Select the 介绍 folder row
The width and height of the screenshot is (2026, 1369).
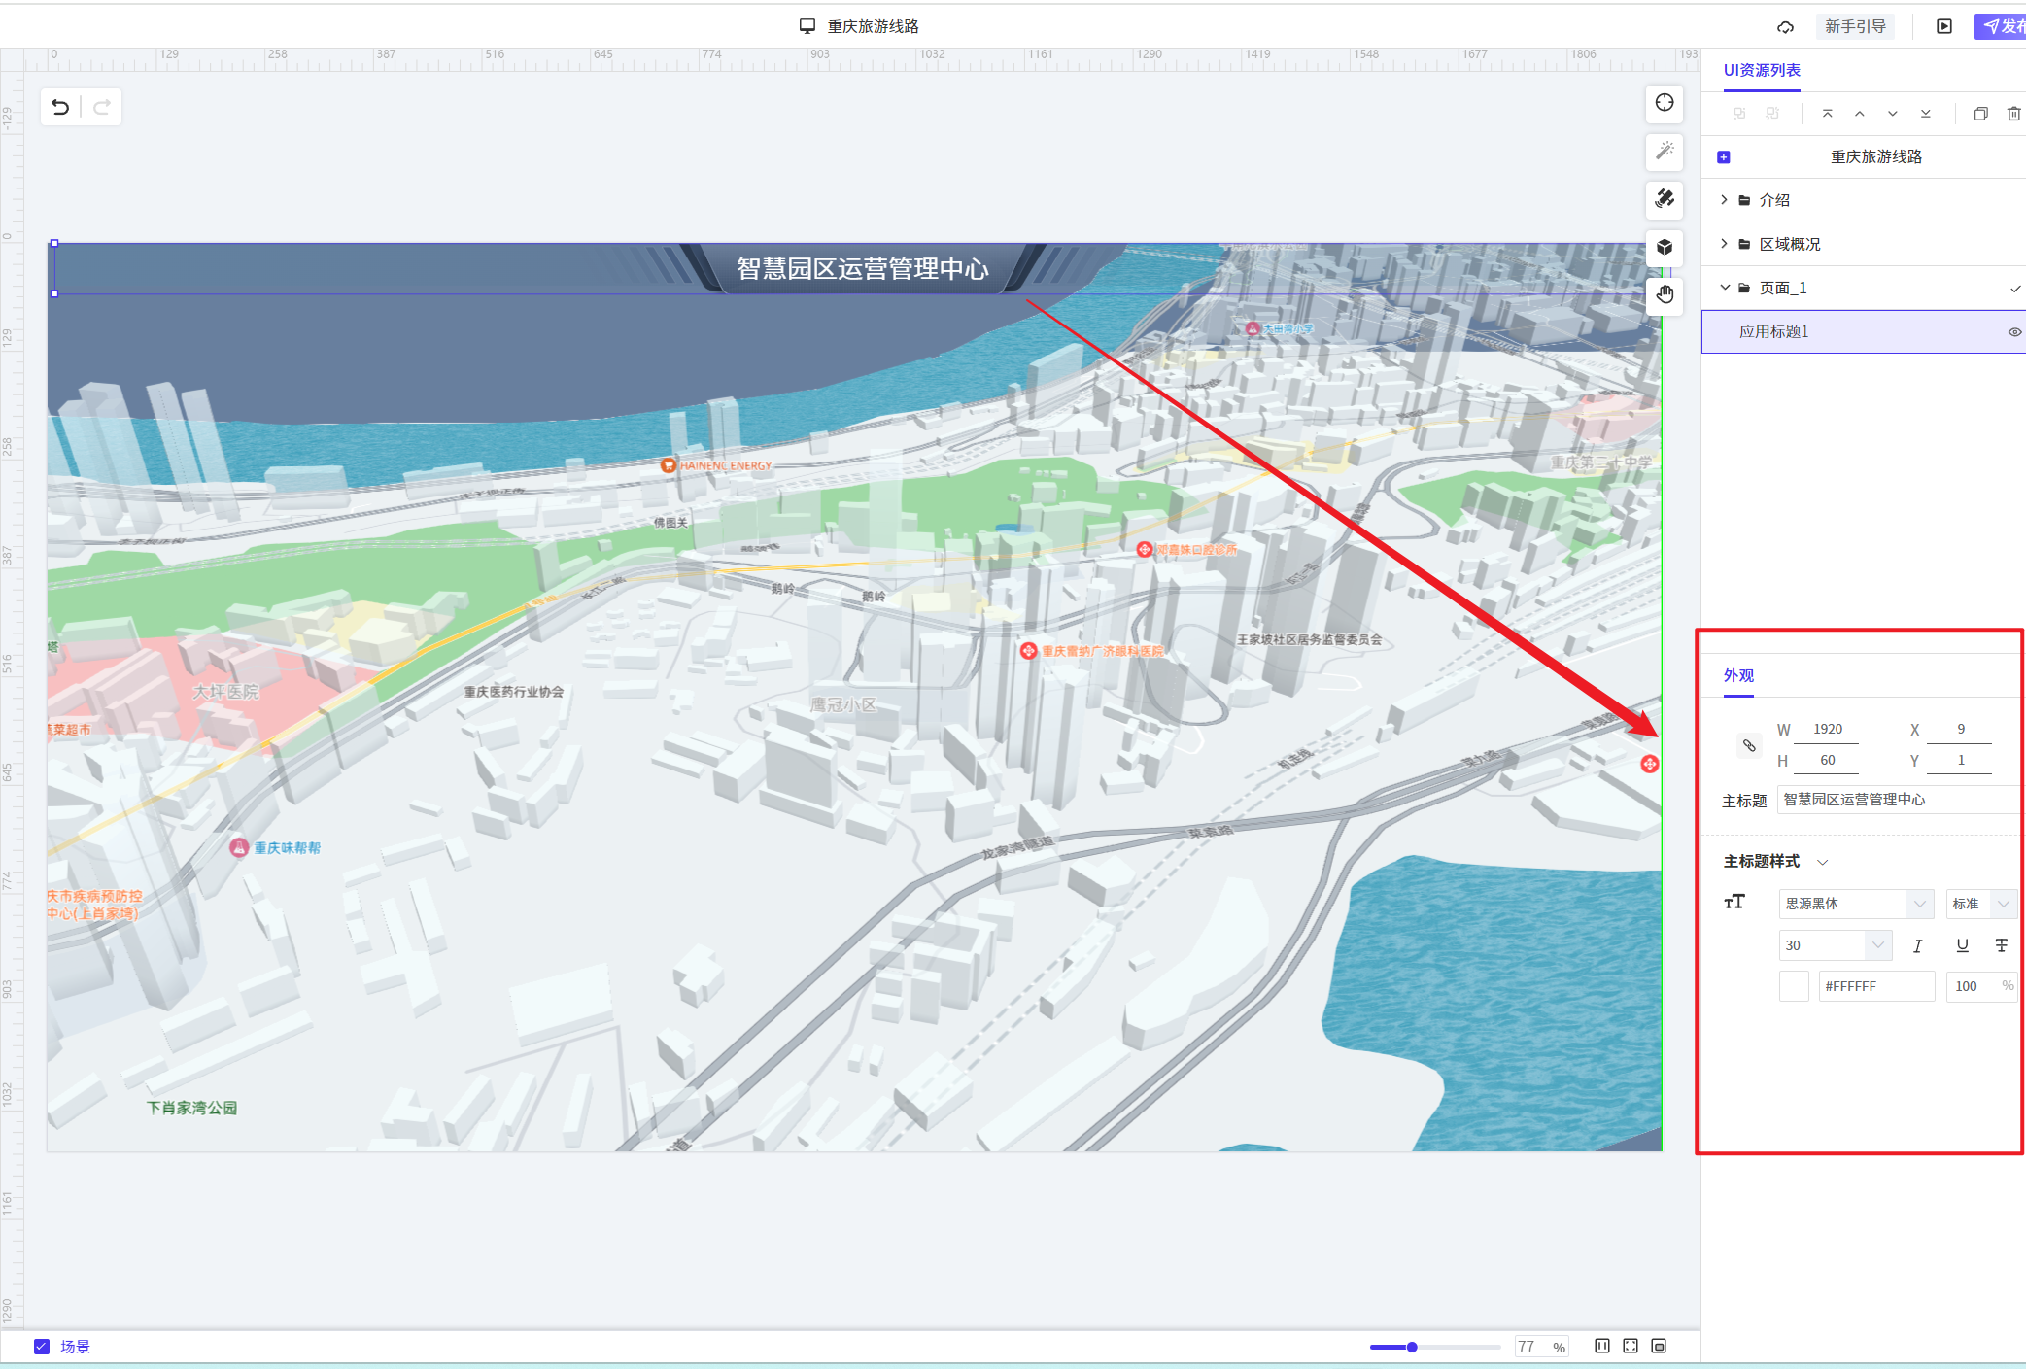pos(1863,200)
